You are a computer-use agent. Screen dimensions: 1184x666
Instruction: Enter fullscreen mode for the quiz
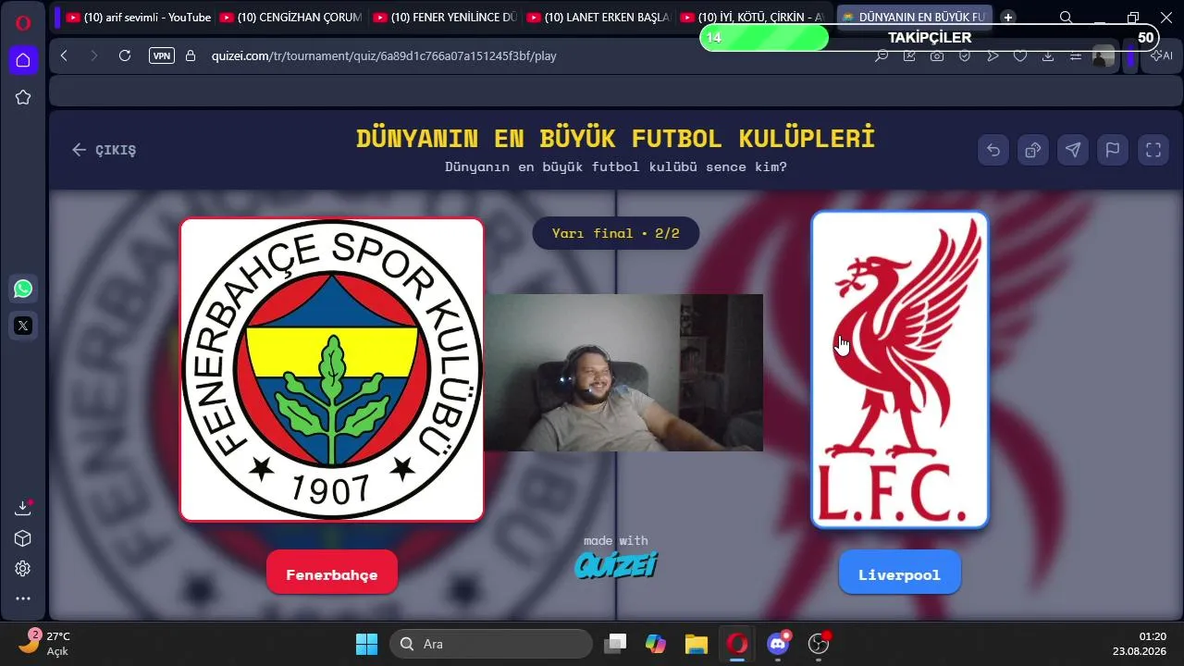point(1153,150)
